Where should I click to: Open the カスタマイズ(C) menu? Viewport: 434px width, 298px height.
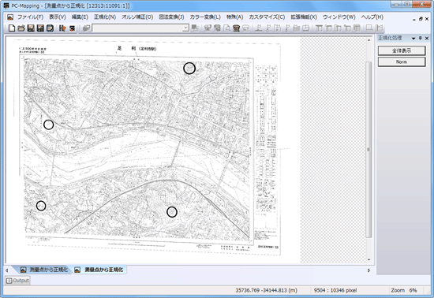pyautogui.click(x=267, y=17)
